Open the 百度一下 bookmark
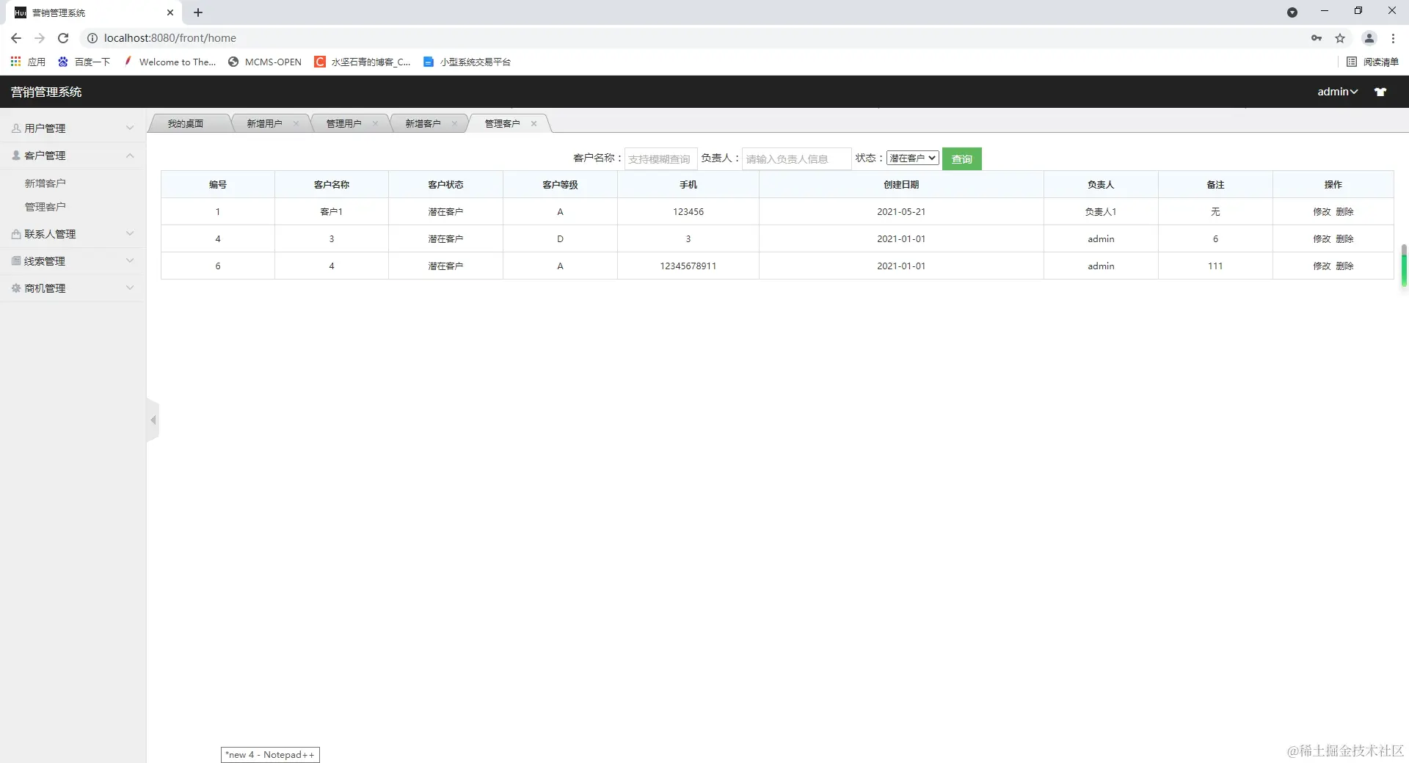The height and width of the screenshot is (763, 1409). click(x=84, y=62)
